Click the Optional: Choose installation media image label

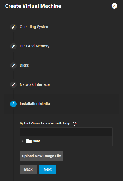pyautogui.click(x=45, y=124)
